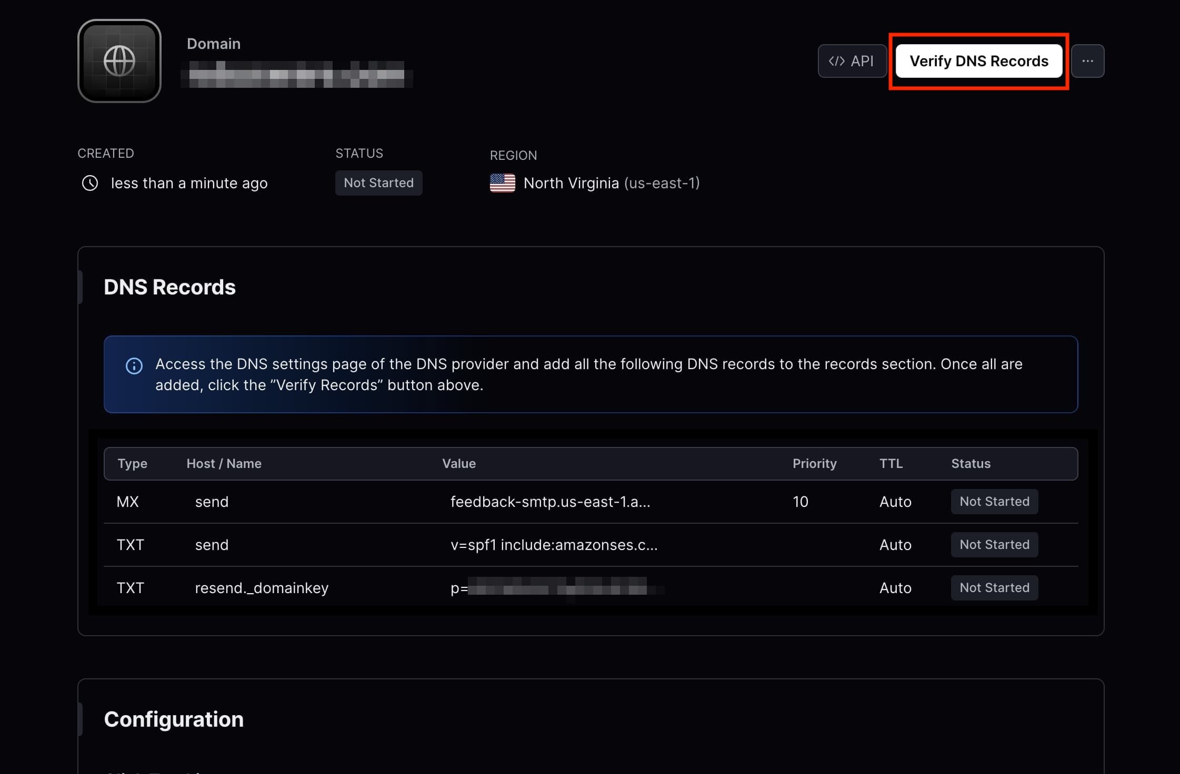Click the globe domain icon
Viewport: 1180px width, 774px height.
(119, 61)
